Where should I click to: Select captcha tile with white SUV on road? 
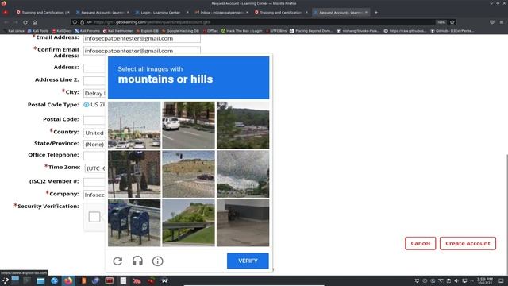[x=188, y=126]
